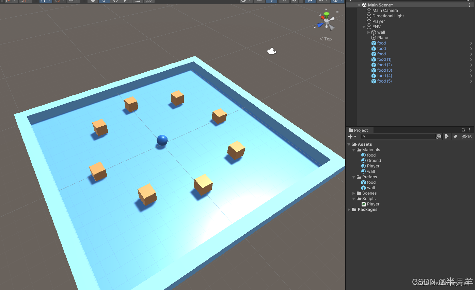Select the food material sphere icon

coord(363,155)
